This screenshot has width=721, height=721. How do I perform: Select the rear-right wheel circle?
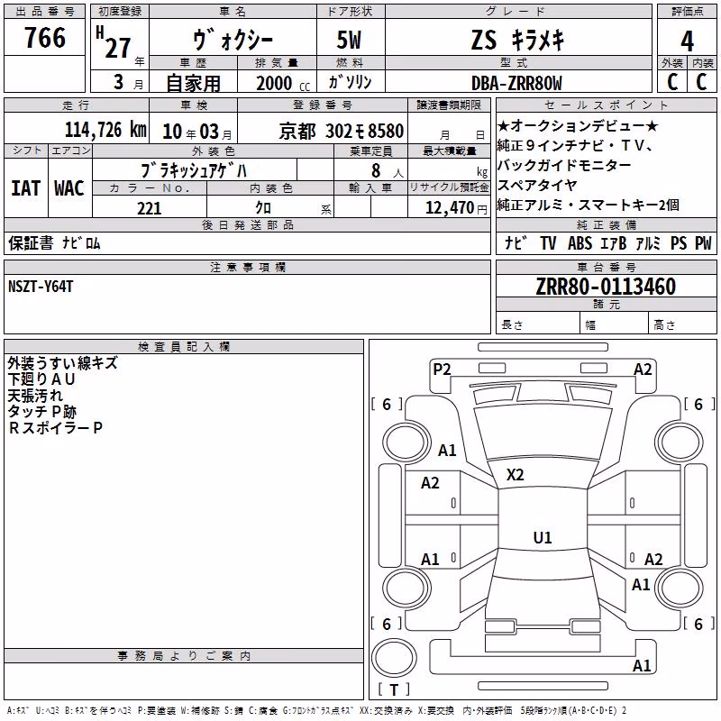[679, 589]
